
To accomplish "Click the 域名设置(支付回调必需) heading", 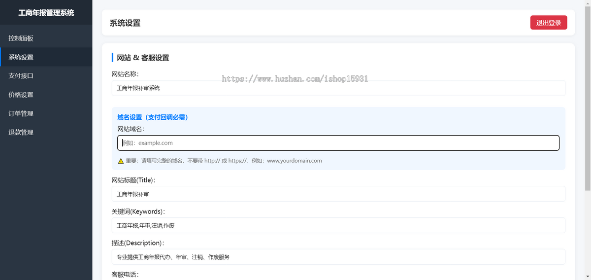I will pyautogui.click(x=153, y=117).
